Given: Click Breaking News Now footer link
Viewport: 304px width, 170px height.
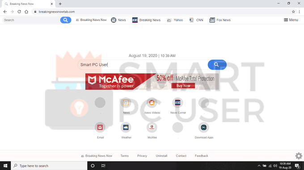Looking at the screenshot, I should [x=97, y=156].
